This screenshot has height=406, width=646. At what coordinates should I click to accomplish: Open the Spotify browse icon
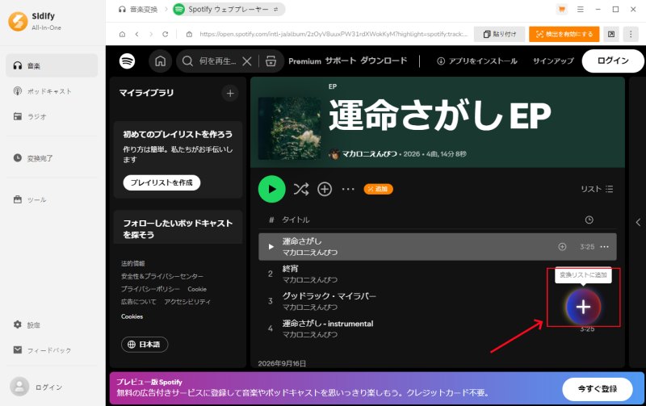point(271,61)
